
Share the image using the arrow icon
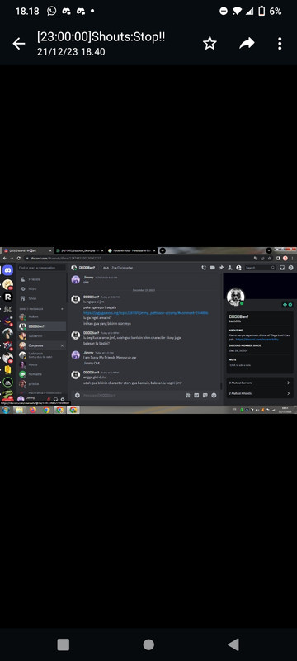coord(247,44)
